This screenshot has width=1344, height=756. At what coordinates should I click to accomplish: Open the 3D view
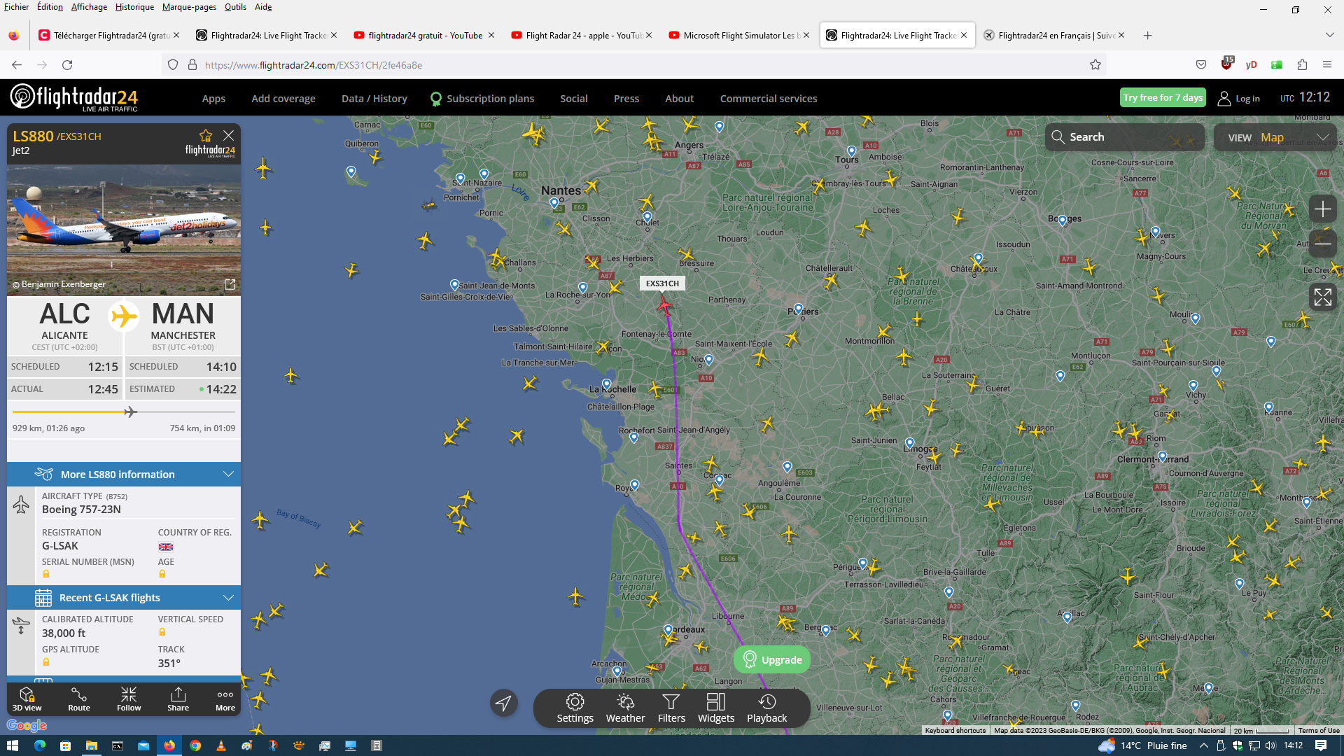[27, 699]
